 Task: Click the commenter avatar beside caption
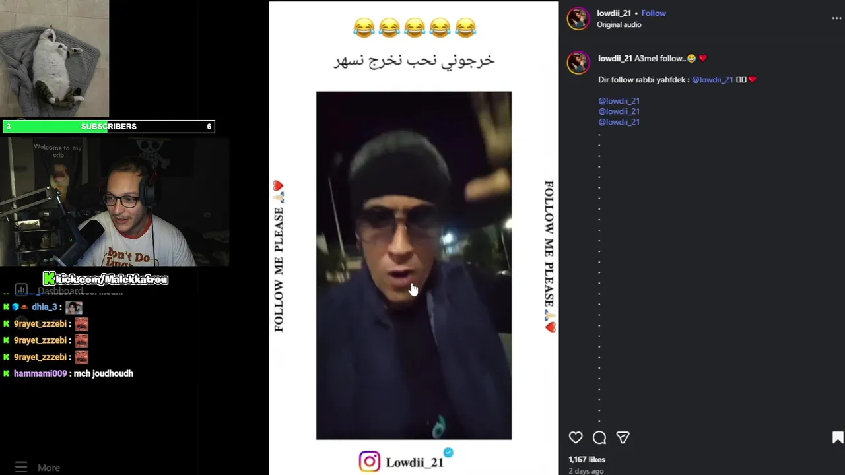[x=578, y=62]
